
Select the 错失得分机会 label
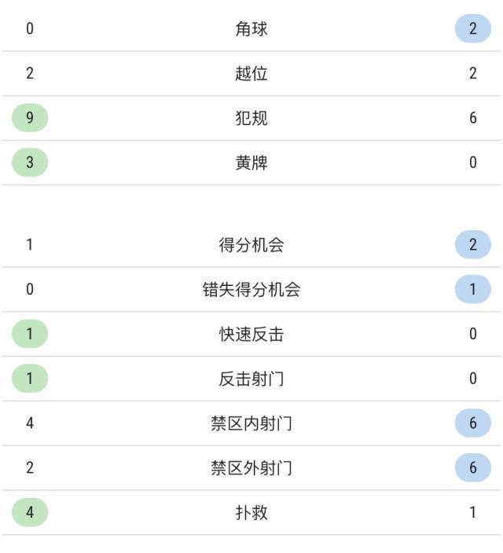click(x=251, y=290)
